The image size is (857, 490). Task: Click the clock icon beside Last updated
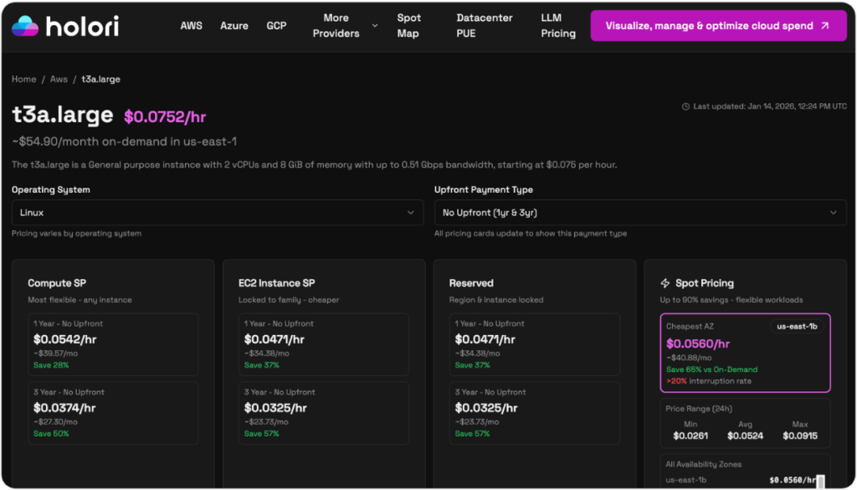point(685,106)
